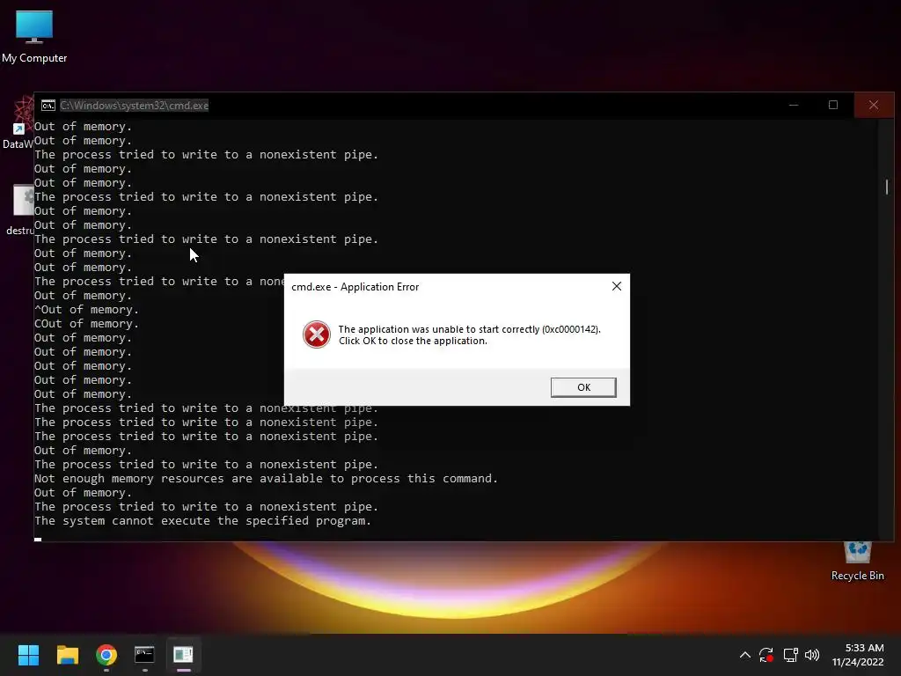Select the DataW desktop shortcut

pos(18,123)
